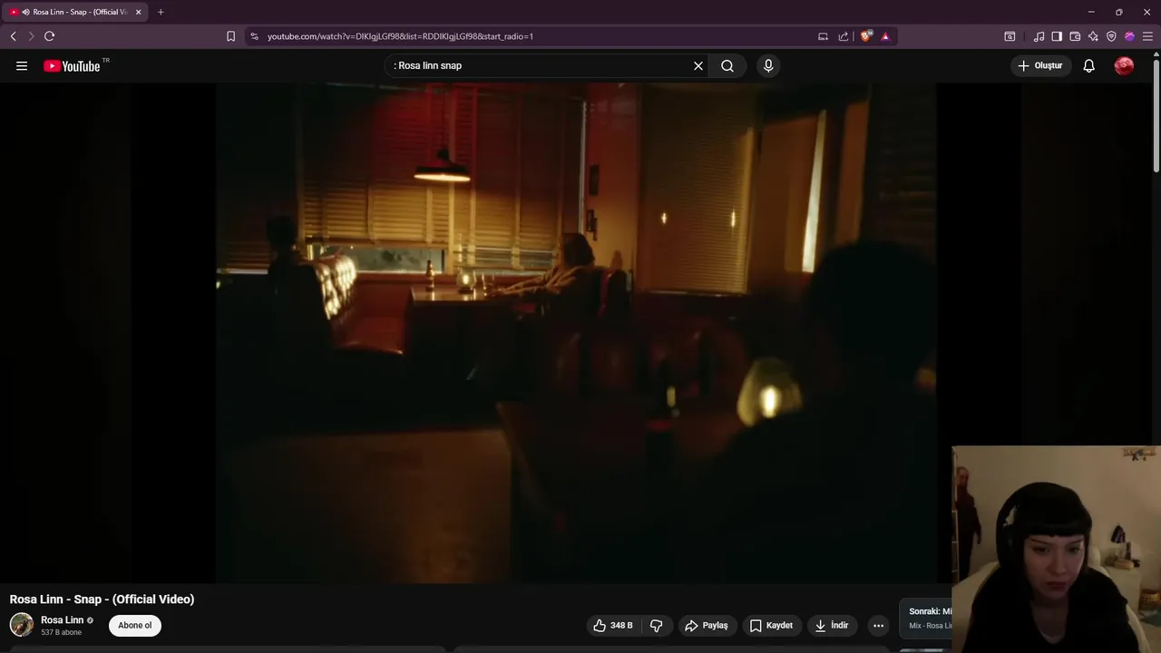The image size is (1161, 653).
Task: Start voice search with microphone icon
Action: point(768,65)
